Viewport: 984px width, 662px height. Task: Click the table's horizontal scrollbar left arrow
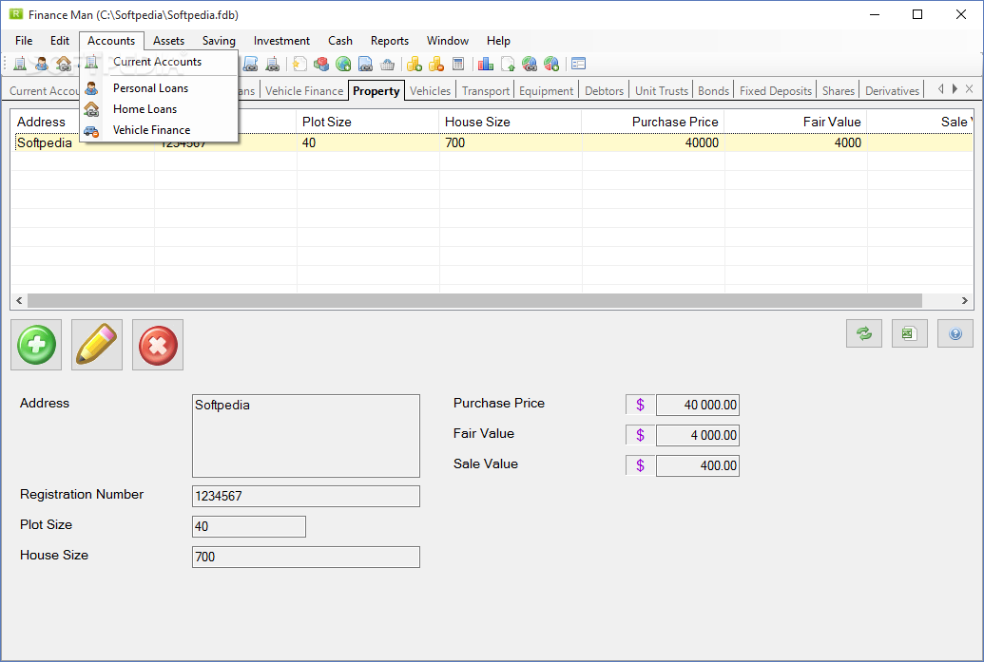pos(19,301)
